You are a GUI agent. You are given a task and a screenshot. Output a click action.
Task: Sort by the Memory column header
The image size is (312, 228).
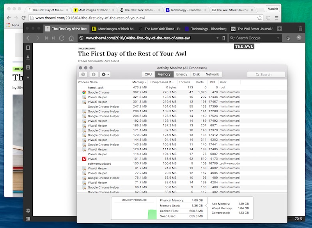(139, 82)
